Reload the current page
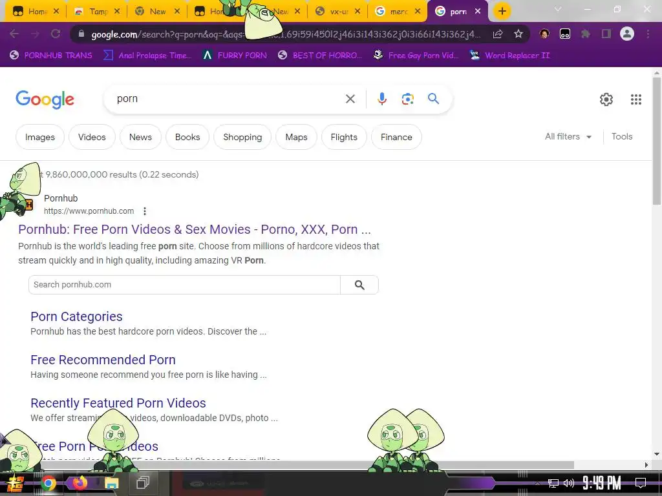This screenshot has width=662, height=496. 56,34
